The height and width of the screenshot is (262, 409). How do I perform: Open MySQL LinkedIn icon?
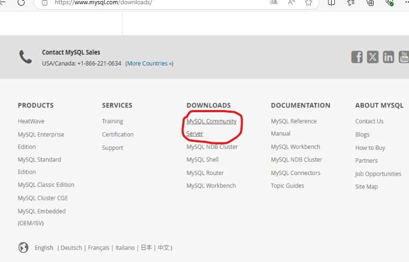[x=389, y=57]
